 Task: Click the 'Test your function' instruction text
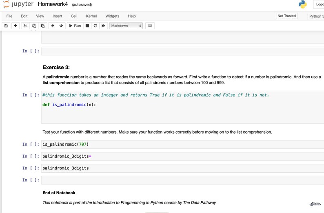(x=157, y=132)
